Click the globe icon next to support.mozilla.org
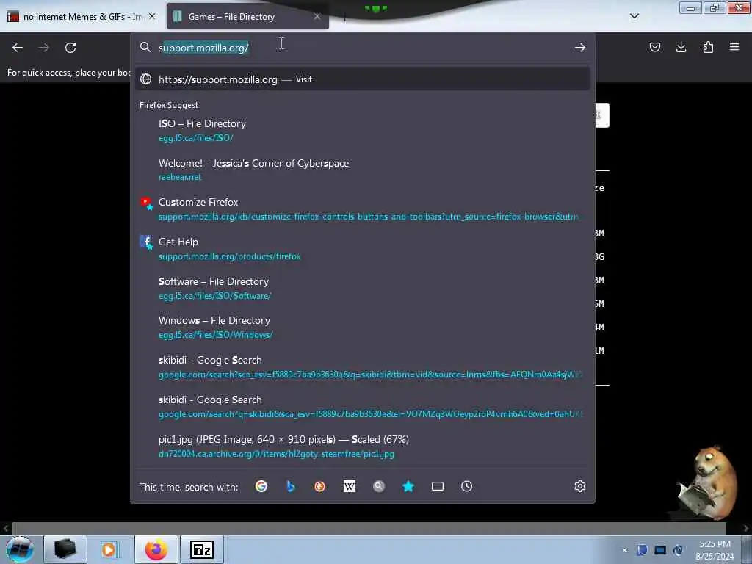 pos(146,79)
